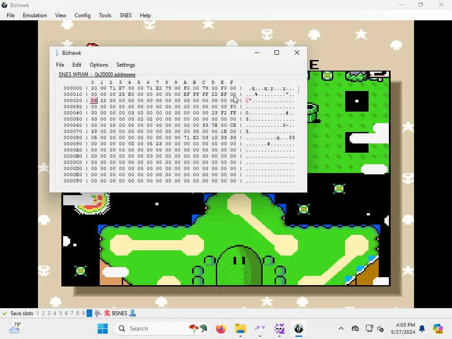Select save slot 1

tap(38, 313)
